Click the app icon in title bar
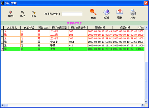 pos(2,3)
